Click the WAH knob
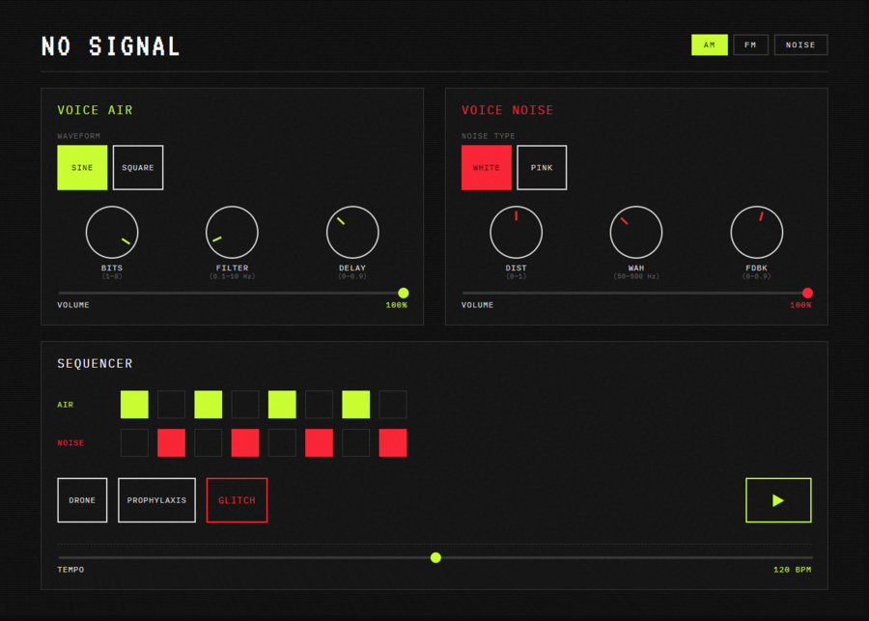869x621 pixels. [635, 233]
